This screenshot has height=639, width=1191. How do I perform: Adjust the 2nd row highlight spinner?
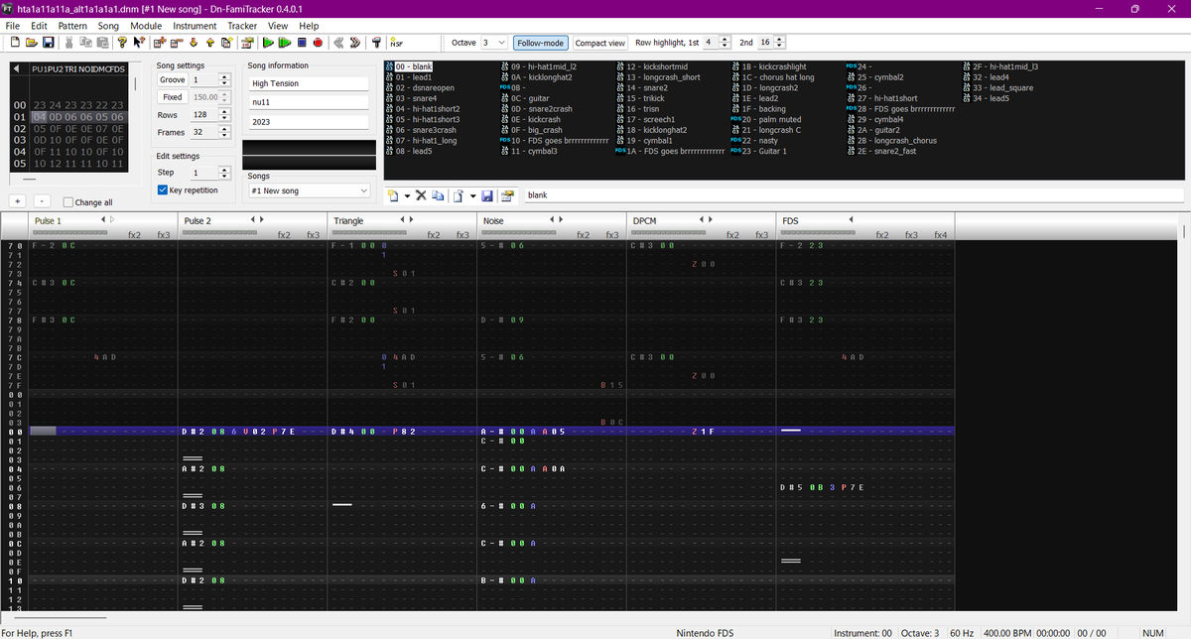point(779,43)
